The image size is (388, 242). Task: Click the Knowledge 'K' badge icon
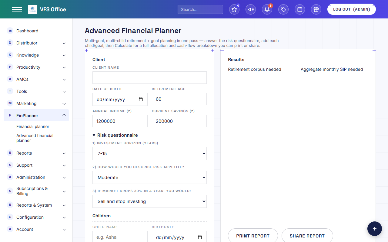pos(10,55)
